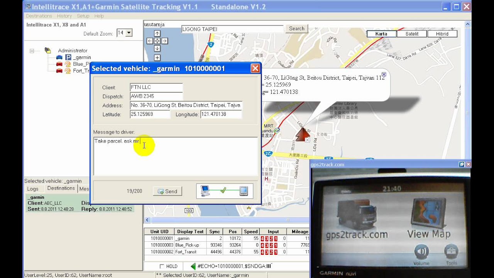This screenshot has width=494, height=278.
Task: Click the Dispatch field with AWB 2345
Action: tap(156, 96)
